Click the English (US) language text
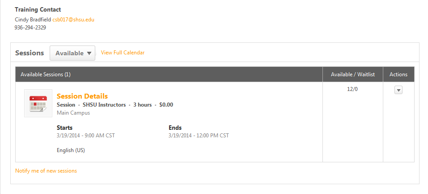The width and height of the screenshot is (428, 194). click(71, 150)
